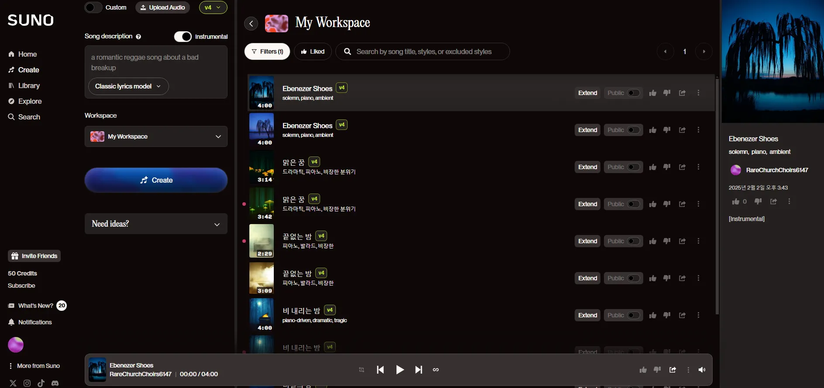
Task: Open What's New? in the sidebar
Action: [x=37, y=306]
